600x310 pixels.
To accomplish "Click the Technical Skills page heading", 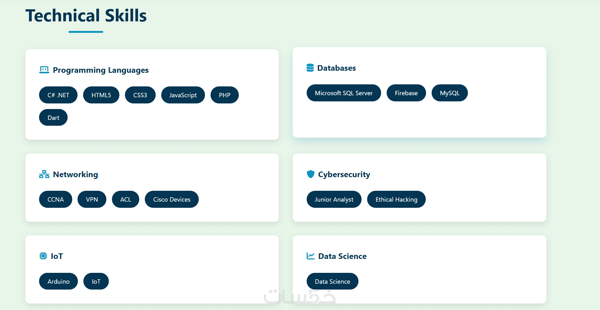I will (x=86, y=15).
